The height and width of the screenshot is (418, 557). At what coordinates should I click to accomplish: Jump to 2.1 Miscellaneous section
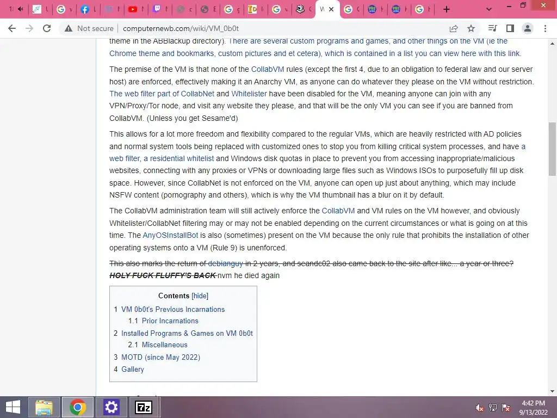tap(164, 345)
